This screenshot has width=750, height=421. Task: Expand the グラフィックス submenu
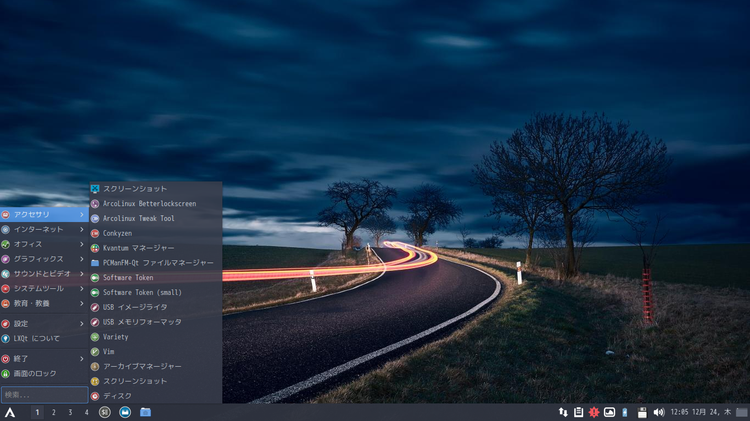44,259
